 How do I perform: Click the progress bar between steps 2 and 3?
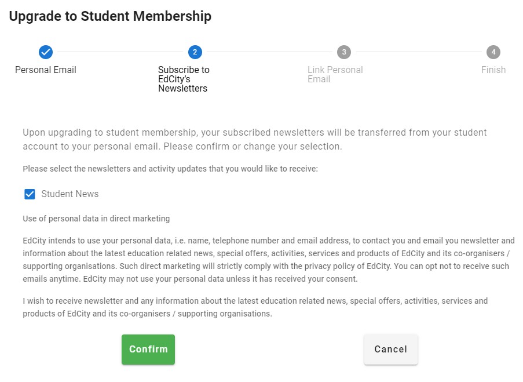pyautogui.click(x=269, y=52)
